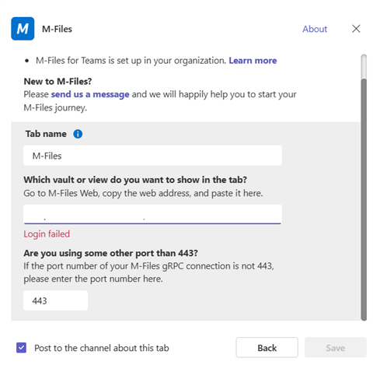Close the M-Files dialog with the X

(x=356, y=29)
